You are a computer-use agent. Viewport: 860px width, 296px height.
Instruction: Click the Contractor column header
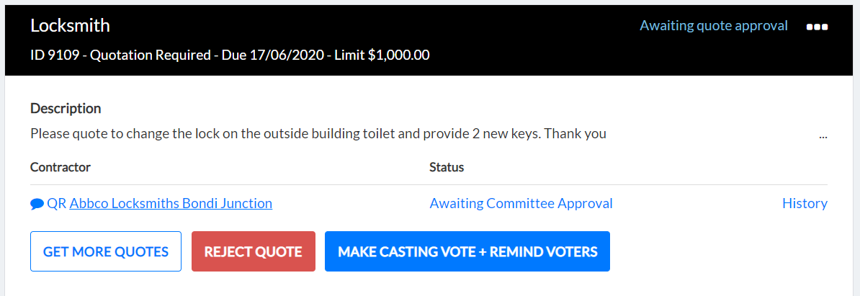(x=61, y=167)
